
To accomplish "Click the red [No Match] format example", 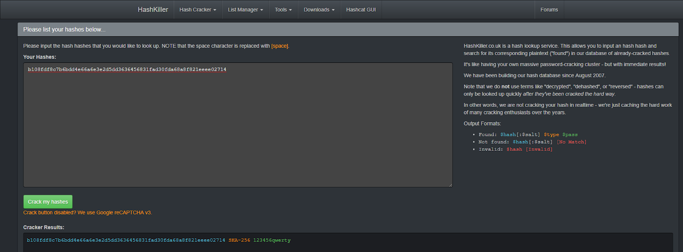I will [572, 142].
